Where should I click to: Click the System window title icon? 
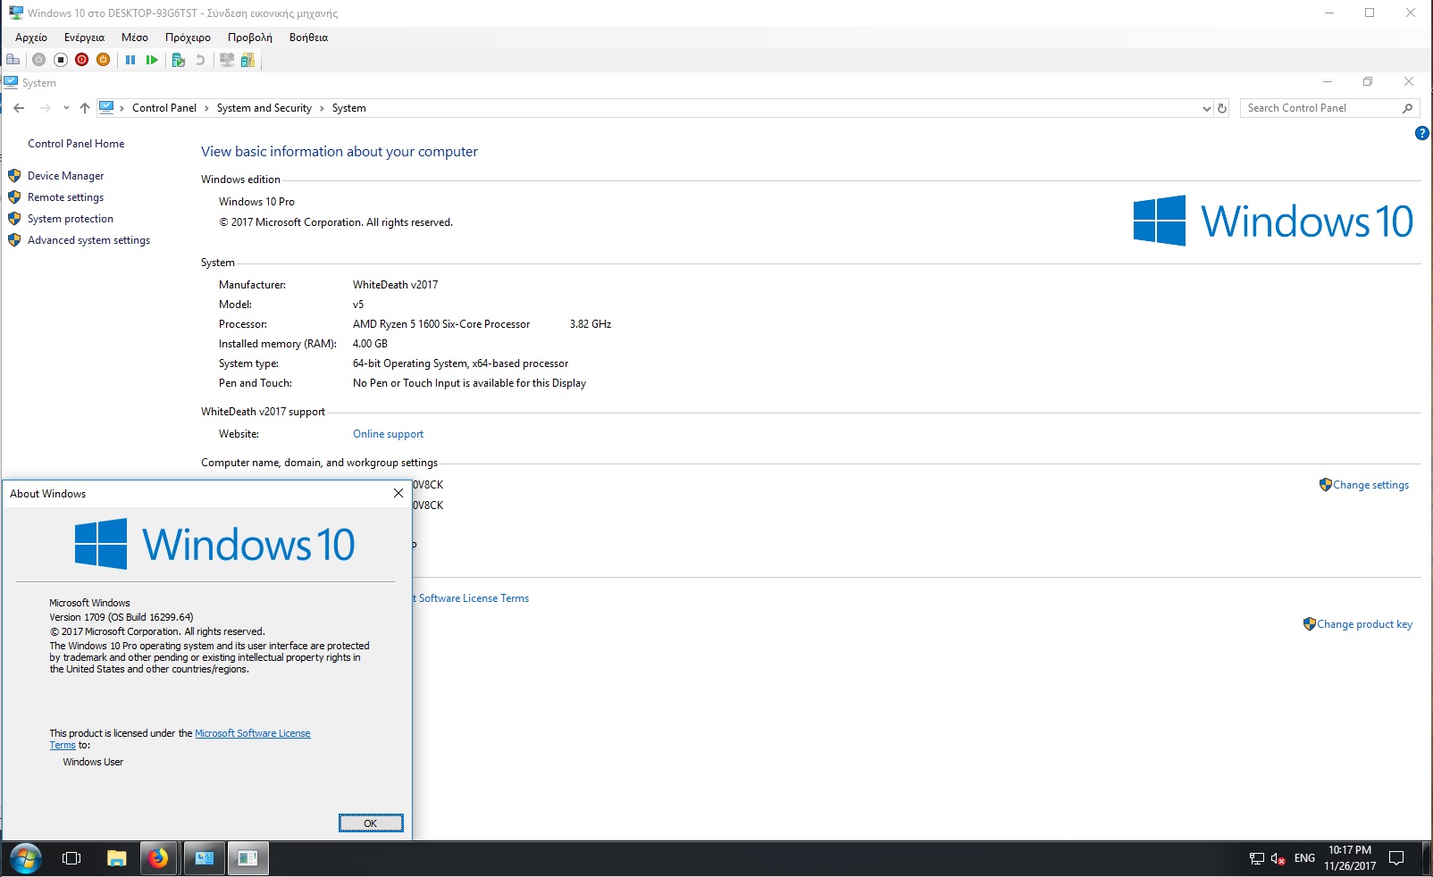11,82
